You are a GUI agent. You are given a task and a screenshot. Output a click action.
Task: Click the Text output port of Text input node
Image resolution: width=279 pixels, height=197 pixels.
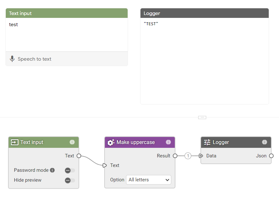(79, 156)
